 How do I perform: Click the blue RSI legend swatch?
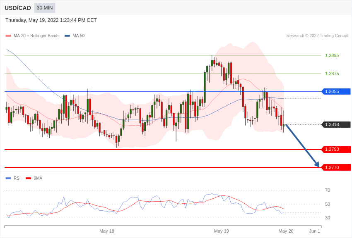8,178
